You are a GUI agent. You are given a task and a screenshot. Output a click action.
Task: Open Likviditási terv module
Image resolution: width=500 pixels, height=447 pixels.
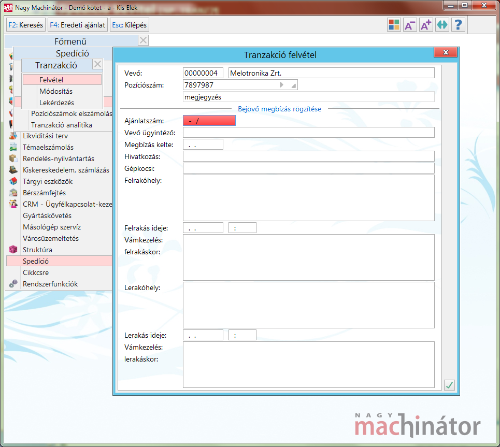tap(45, 136)
